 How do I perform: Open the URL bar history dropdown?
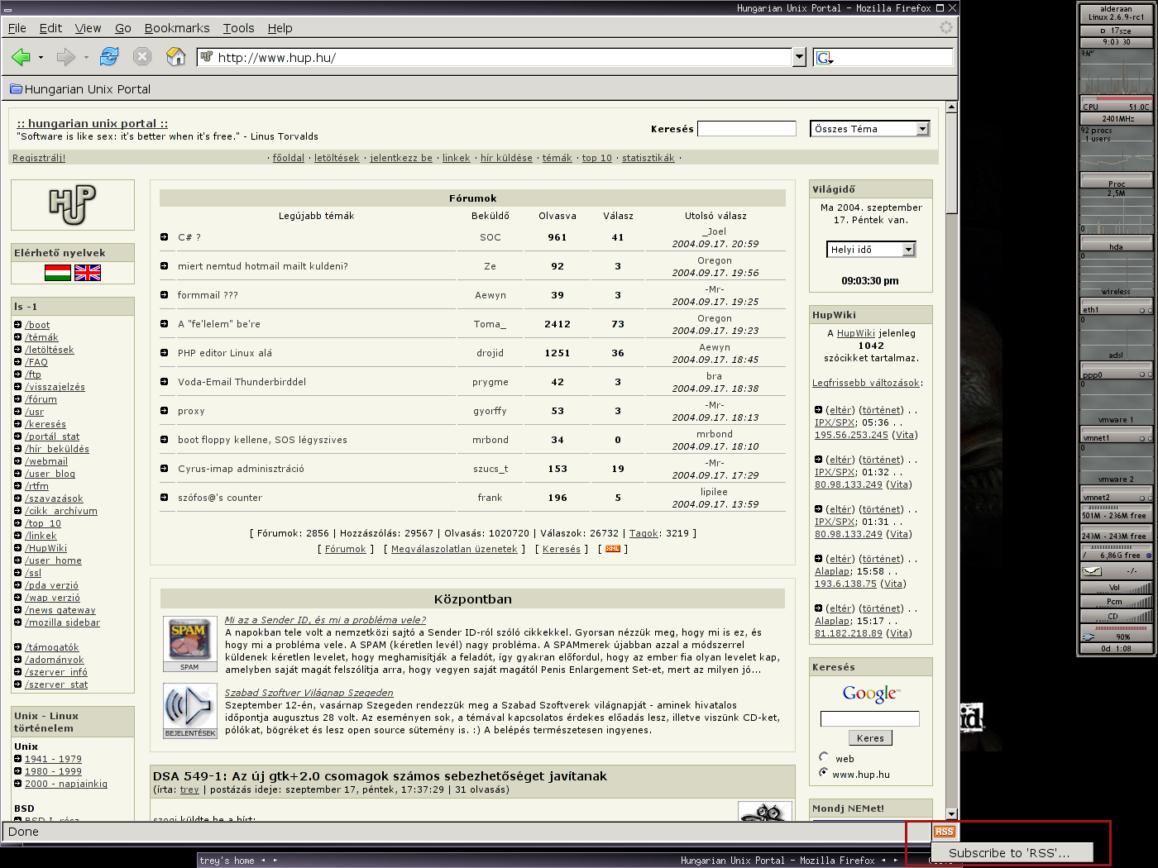799,57
